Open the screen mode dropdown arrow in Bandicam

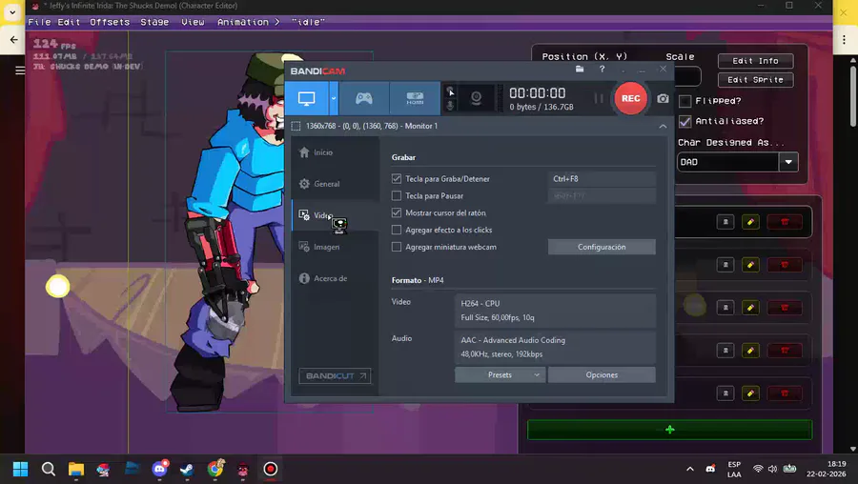point(334,98)
